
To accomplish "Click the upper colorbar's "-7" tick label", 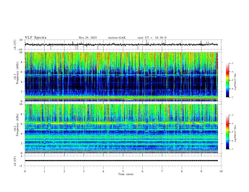I will pyautogui.click(x=232, y=98).
